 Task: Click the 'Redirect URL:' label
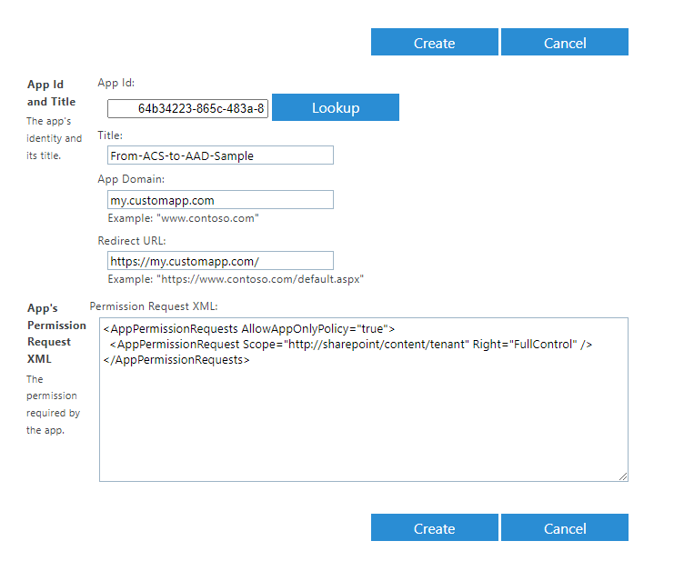pyautogui.click(x=132, y=241)
